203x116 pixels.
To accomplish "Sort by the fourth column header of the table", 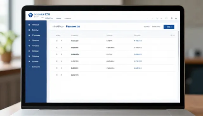I will 137,35.
